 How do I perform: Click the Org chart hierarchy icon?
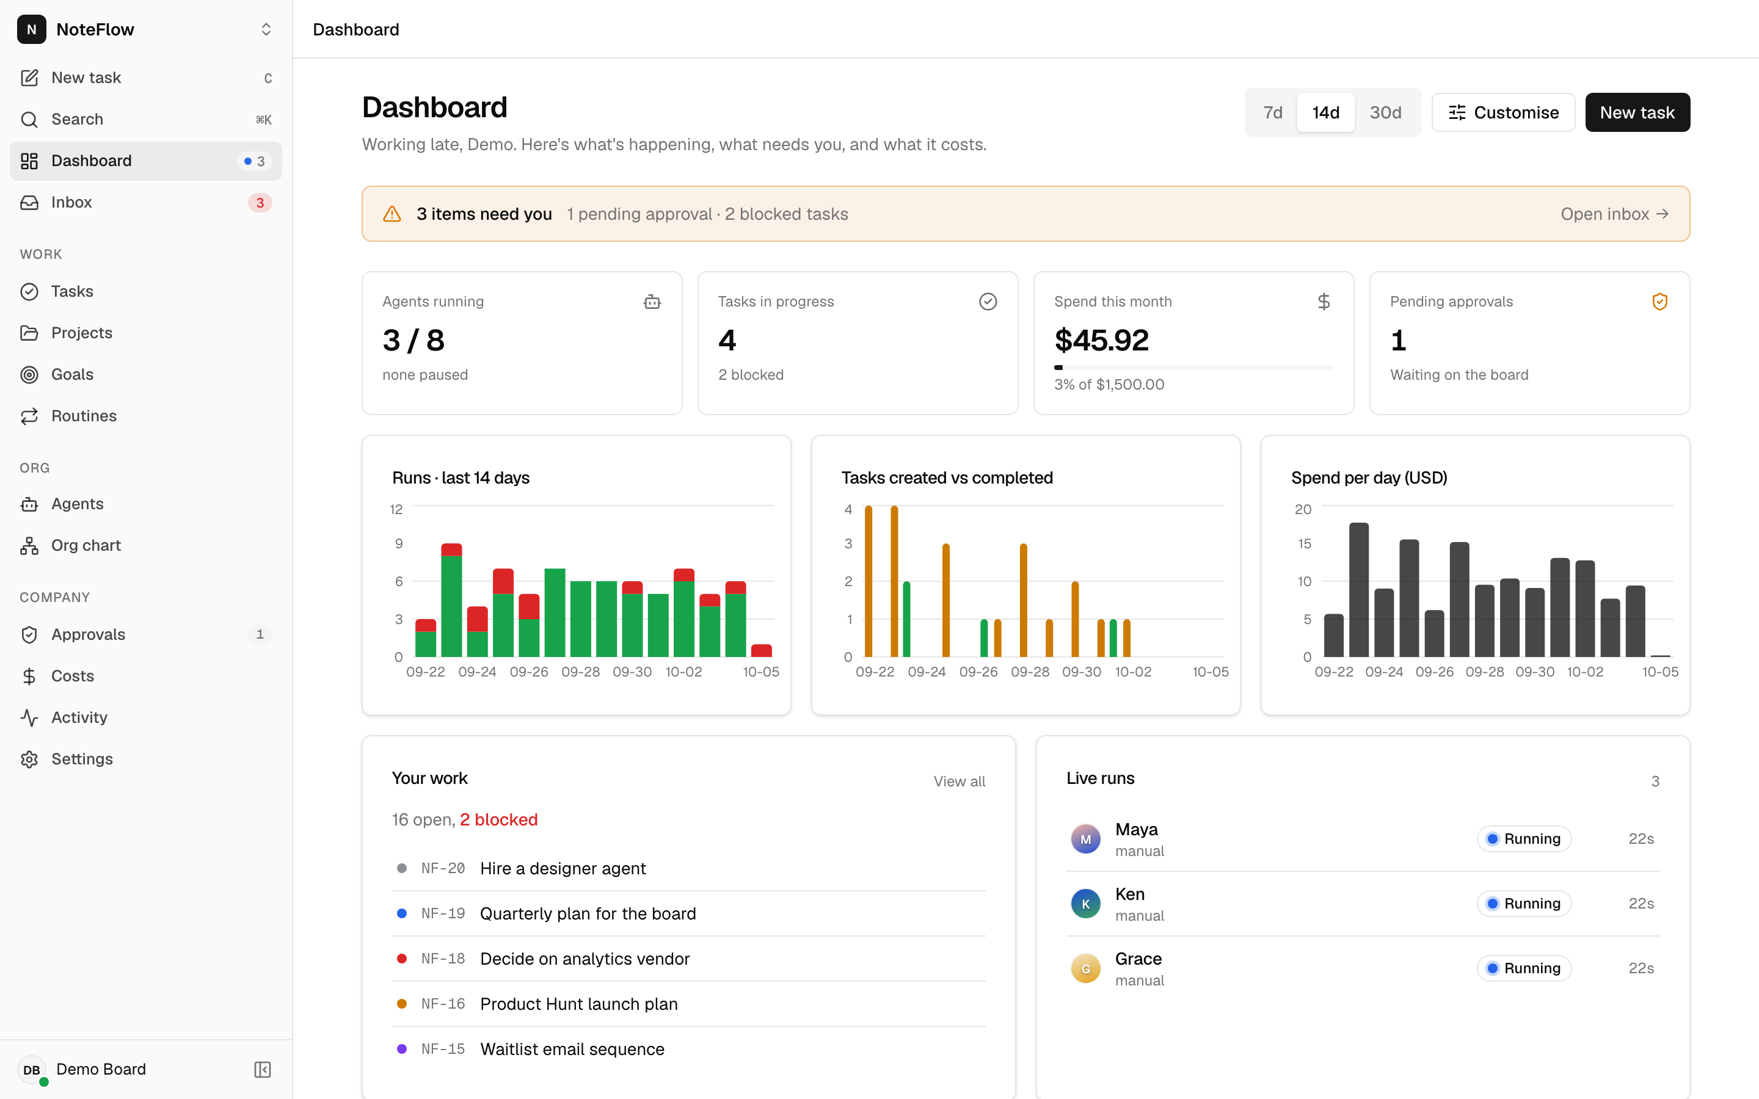pos(29,545)
